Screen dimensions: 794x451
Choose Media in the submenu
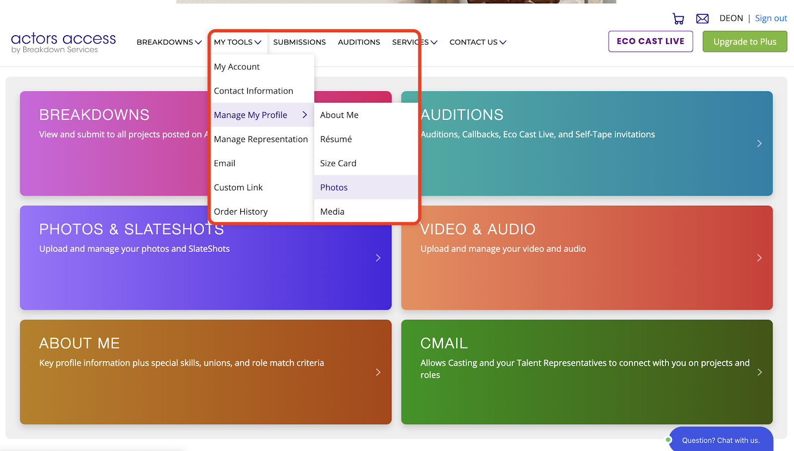[x=366, y=212]
